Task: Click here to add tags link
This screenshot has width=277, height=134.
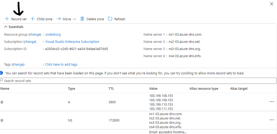Action: tap(61, 64)
